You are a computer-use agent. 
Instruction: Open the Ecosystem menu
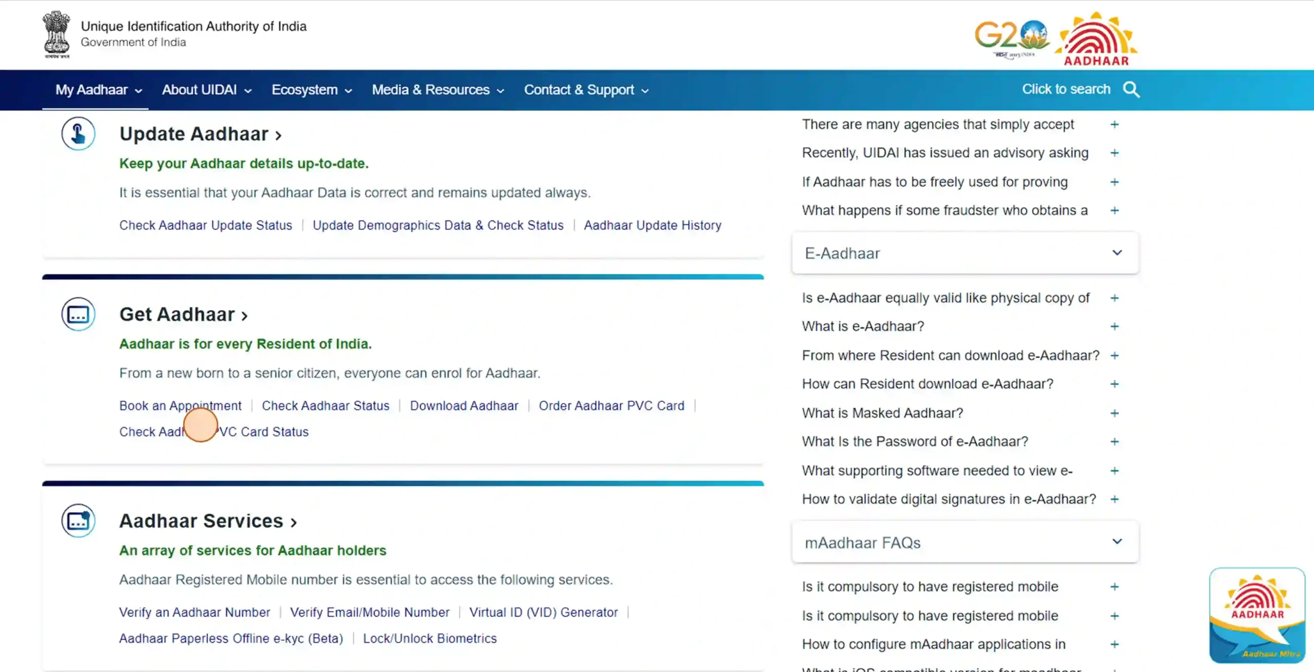312,90
